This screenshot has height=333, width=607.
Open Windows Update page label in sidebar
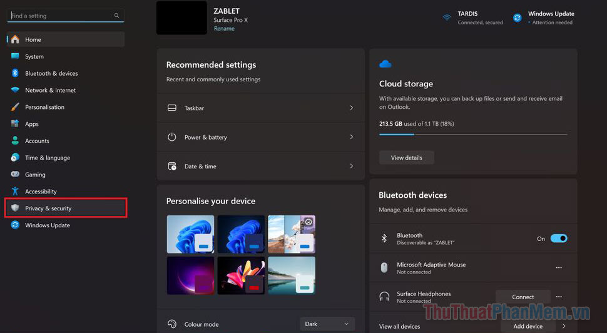(48, 225)
